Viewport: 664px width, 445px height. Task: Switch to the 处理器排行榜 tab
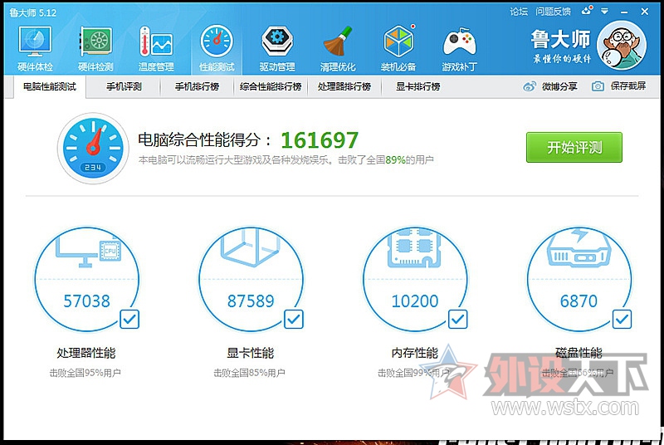(x=344, y=87)
